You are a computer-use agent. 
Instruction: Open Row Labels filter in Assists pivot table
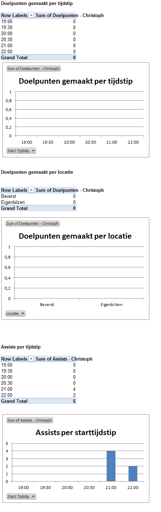[x=31, y=359]
